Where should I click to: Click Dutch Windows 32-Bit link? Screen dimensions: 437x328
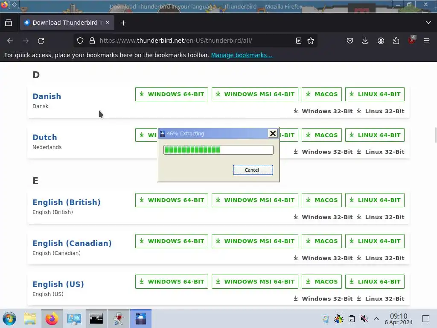tap(323, 152)
